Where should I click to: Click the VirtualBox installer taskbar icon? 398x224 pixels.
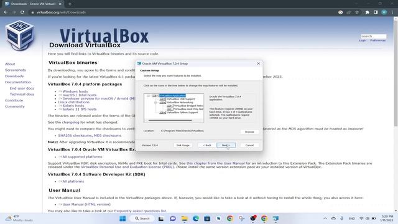coord(275,218)
